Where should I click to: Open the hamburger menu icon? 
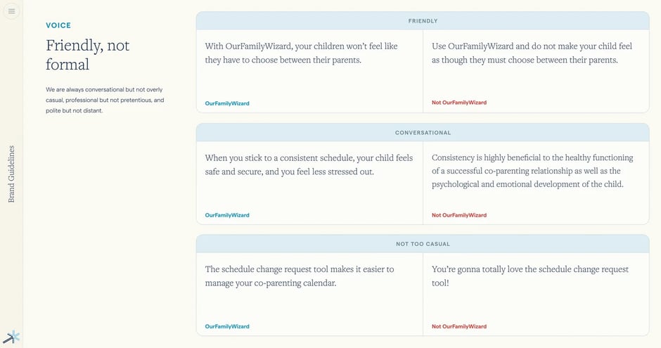pyautogui.click(x=11, y=11)
